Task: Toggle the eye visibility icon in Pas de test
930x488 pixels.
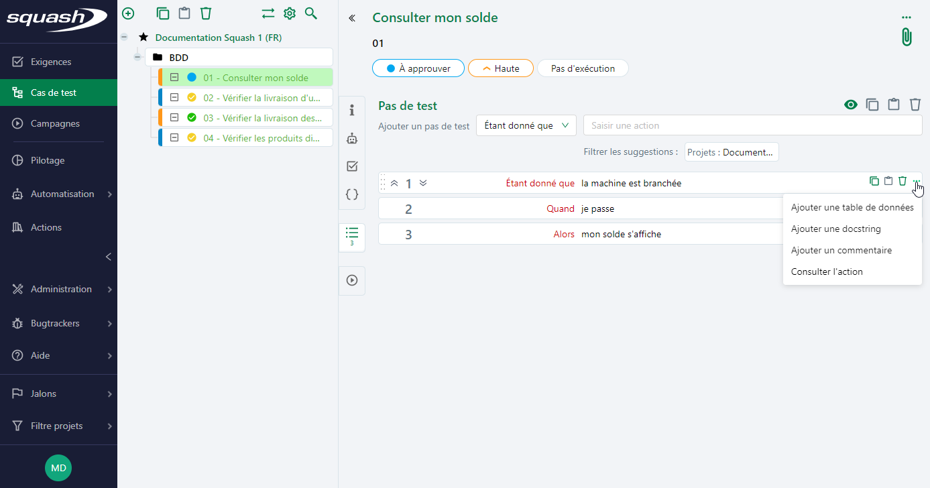Action: pos(851,105)
